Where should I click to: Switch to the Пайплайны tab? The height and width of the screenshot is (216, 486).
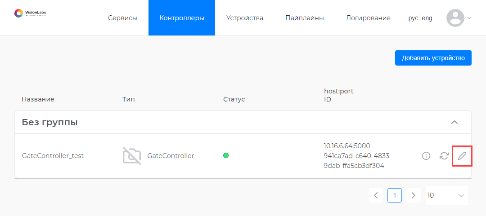tap(305, 18)
